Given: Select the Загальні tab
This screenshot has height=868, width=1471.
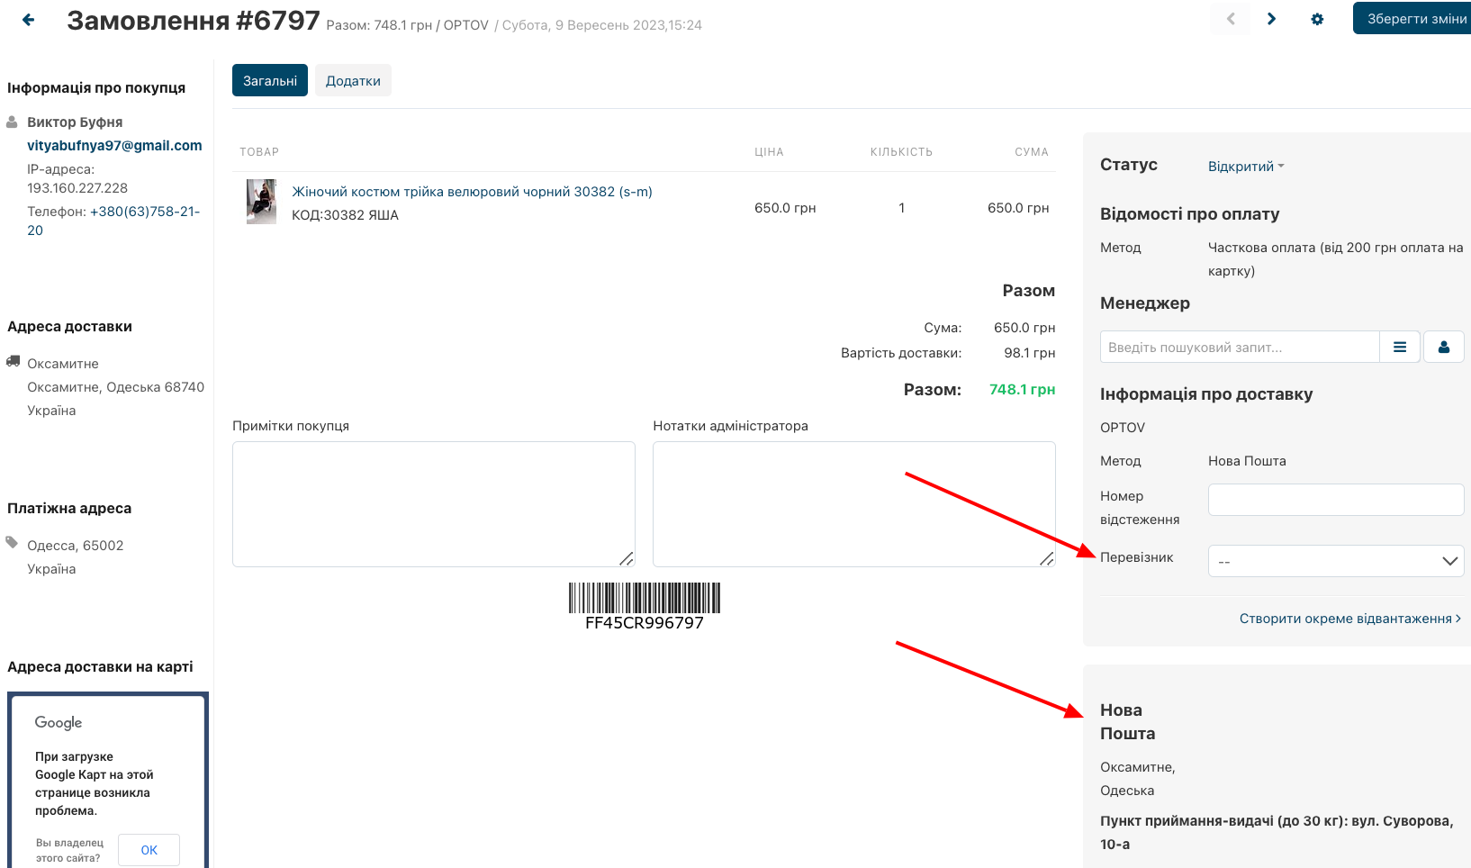Looking at the screenshot, I should point(270,81).
